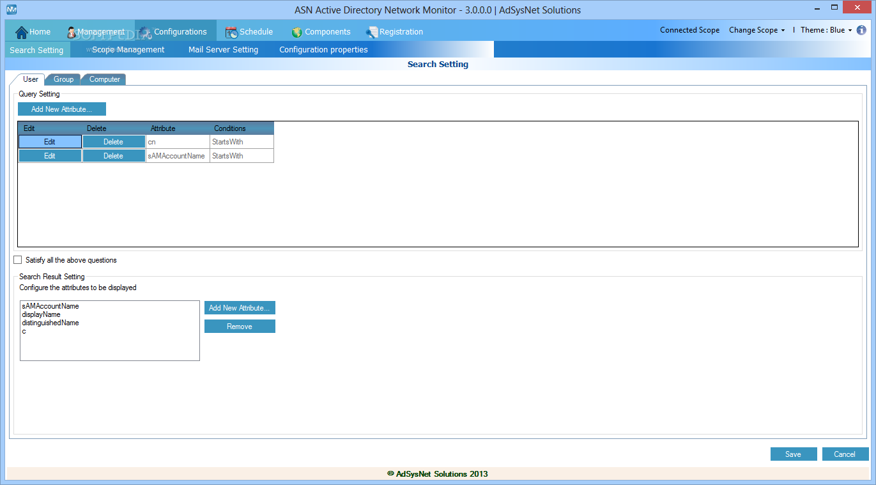876x485 pixels.
Task: Select sAMAccountName in result attributes list
Action: [50, 306]
